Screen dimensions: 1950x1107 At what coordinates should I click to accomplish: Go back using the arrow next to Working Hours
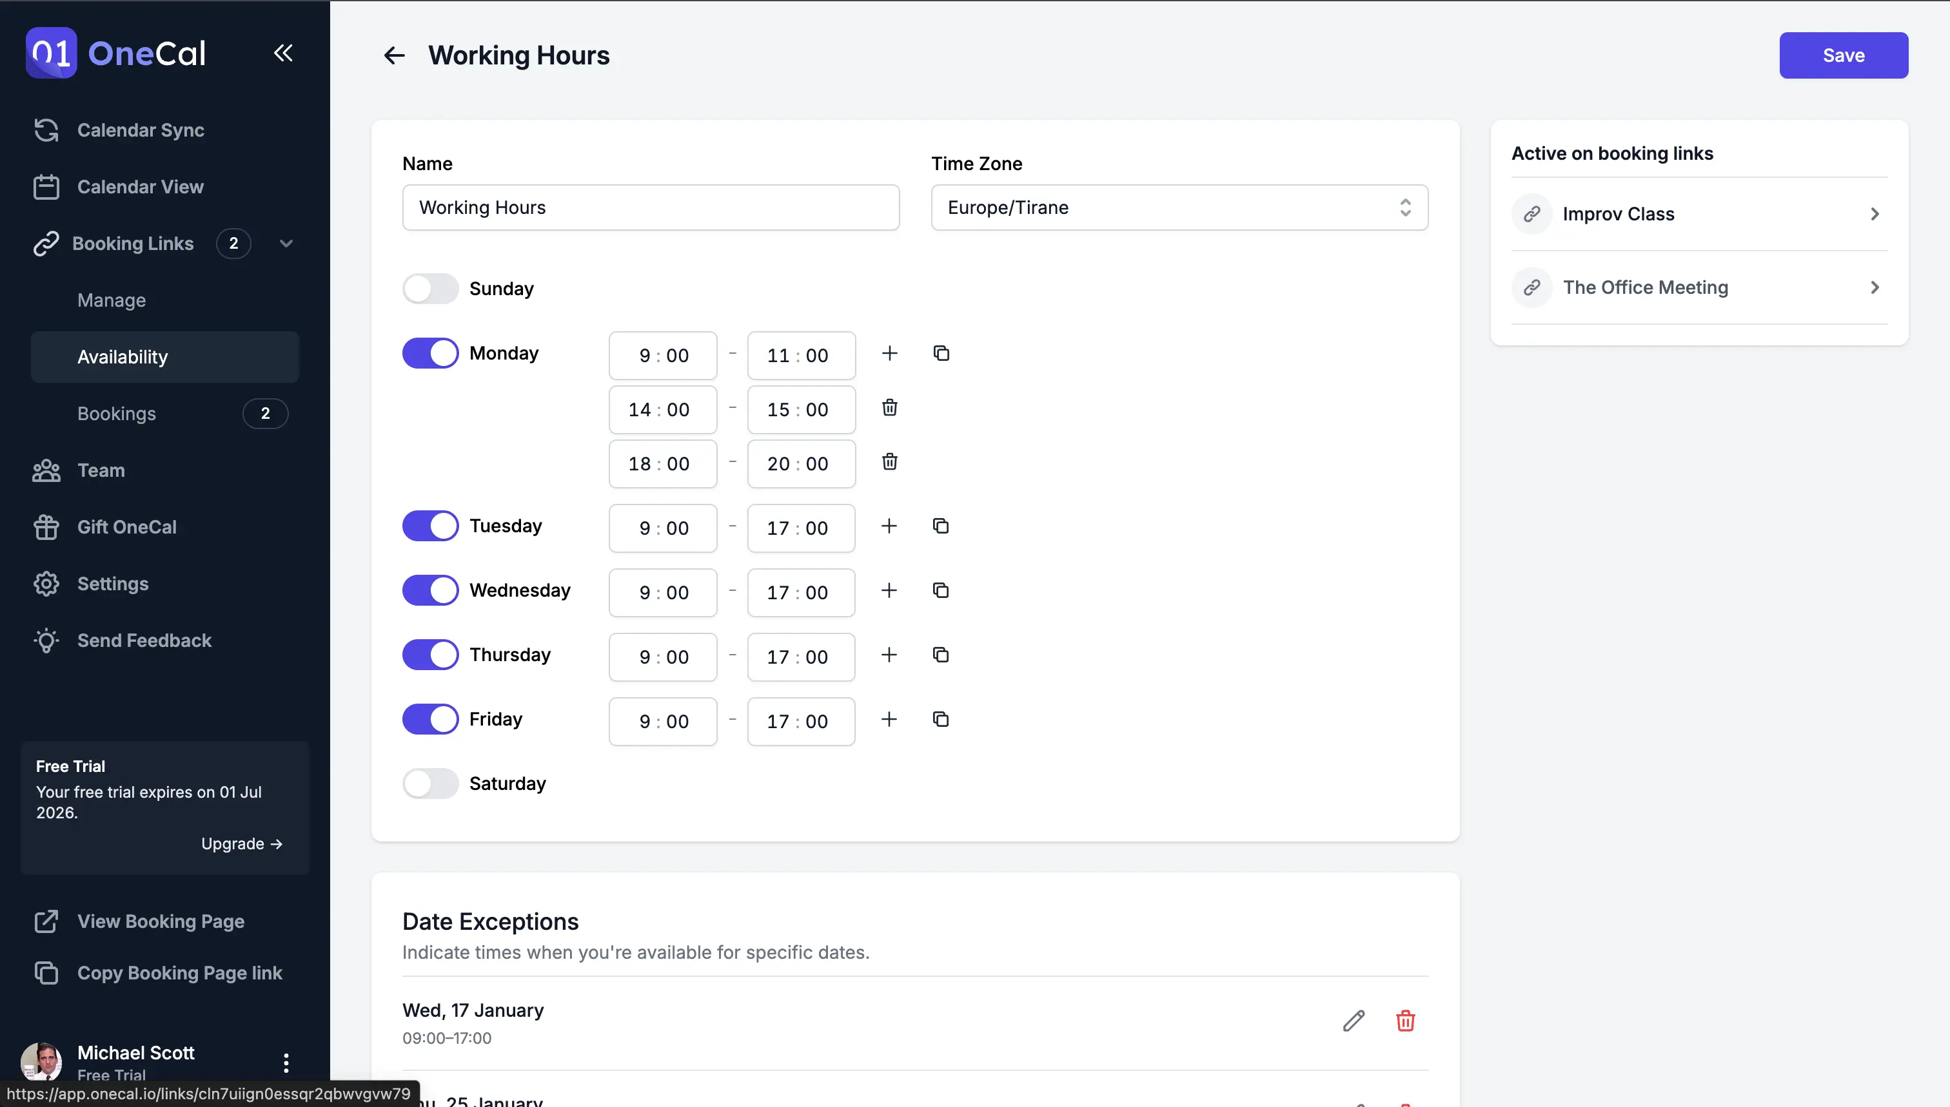[393, 55]
